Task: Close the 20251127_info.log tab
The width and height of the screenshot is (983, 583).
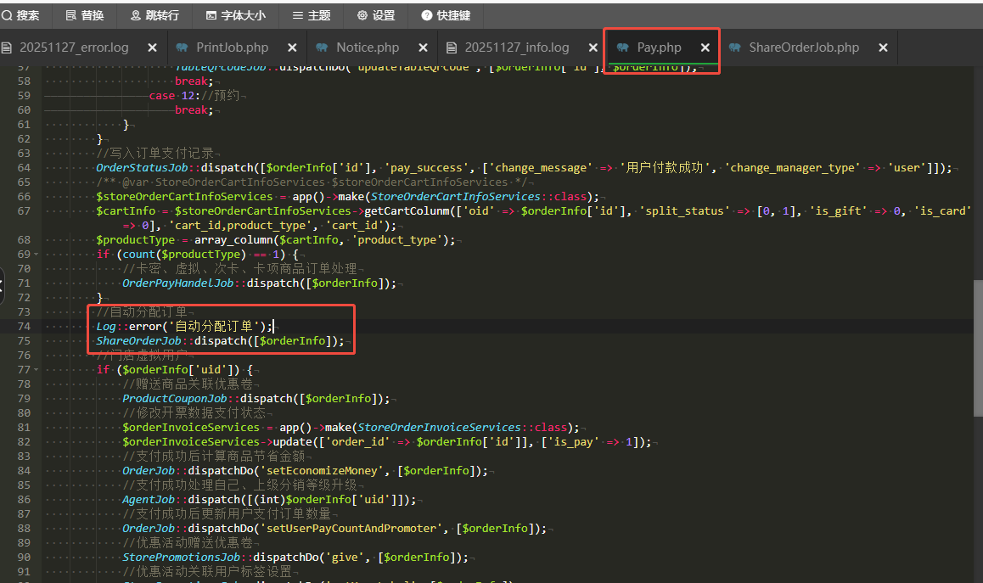Action: [592, 48]
